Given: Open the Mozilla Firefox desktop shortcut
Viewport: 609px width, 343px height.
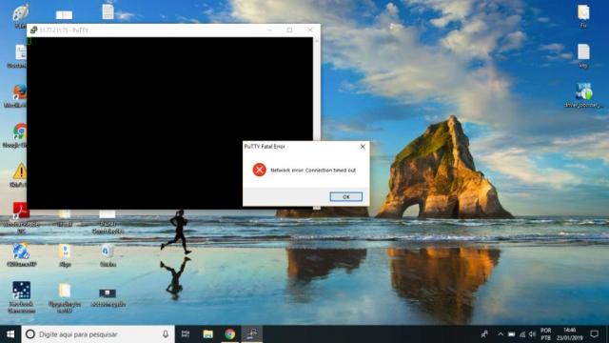Looking at the screenshot, I should (19, 95).
